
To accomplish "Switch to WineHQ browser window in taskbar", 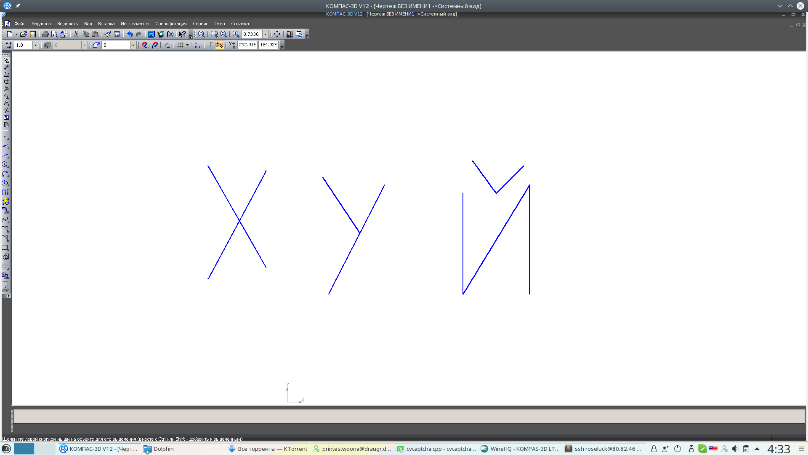I will (520, 449).
